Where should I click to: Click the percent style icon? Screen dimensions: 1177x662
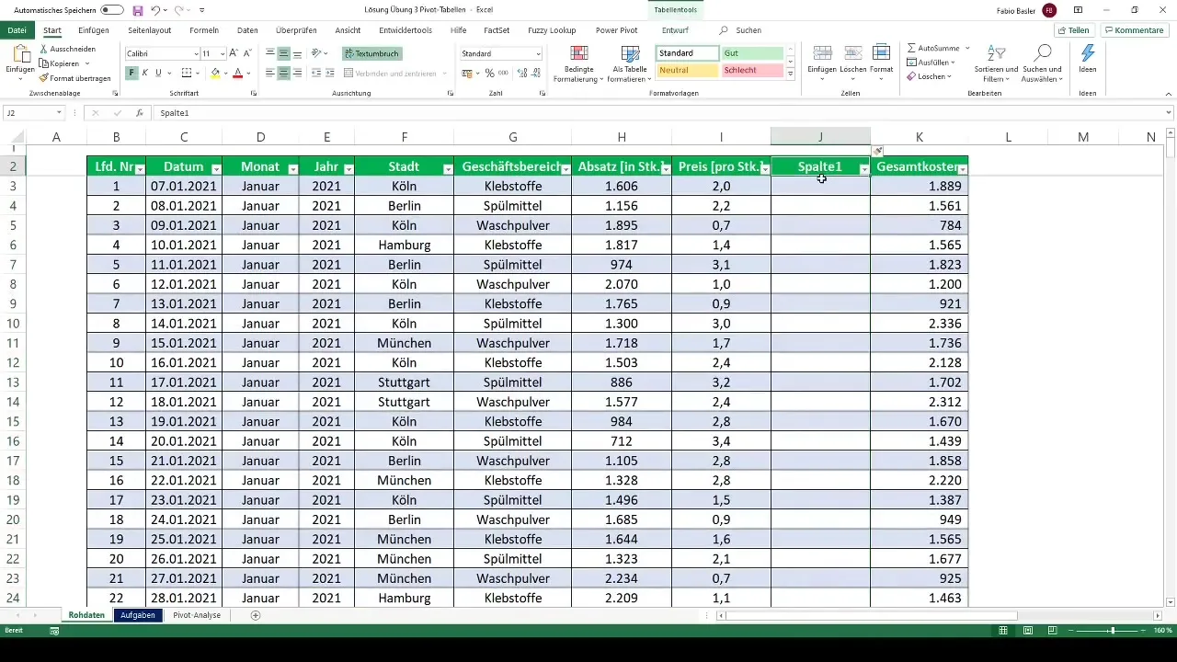(489, 73)
